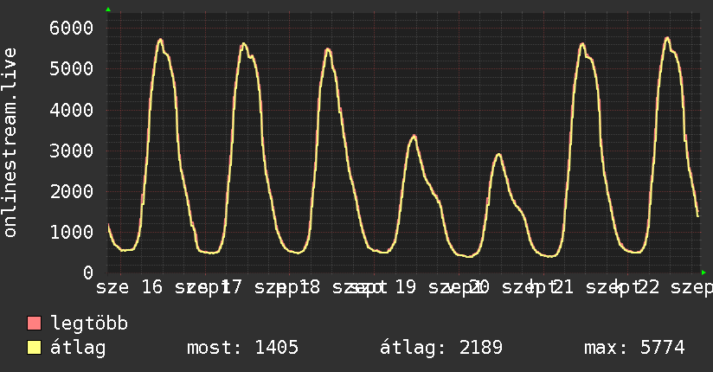Select the átlag legend label beside yellow swatch
The height and width of the screenshot is (372, 713).
click(x=78, y=348)
